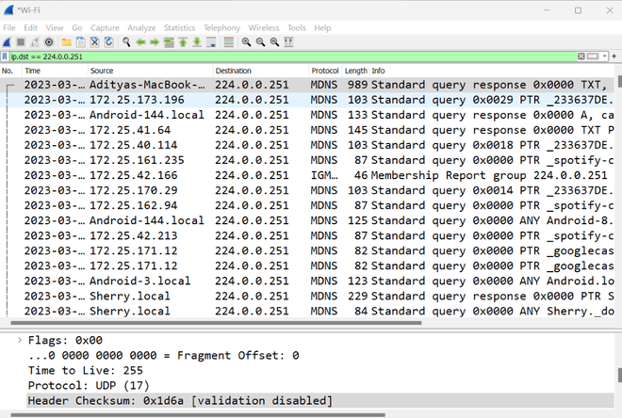The height and width of the screenshot is (418, 622).
Task: Select Android-3.local packet row
Action: [x=307, y=281]
